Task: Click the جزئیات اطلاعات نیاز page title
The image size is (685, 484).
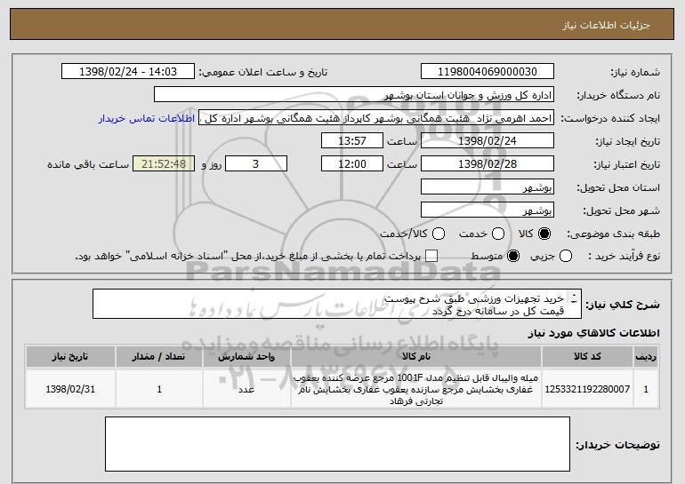Action: pos(606,25)
